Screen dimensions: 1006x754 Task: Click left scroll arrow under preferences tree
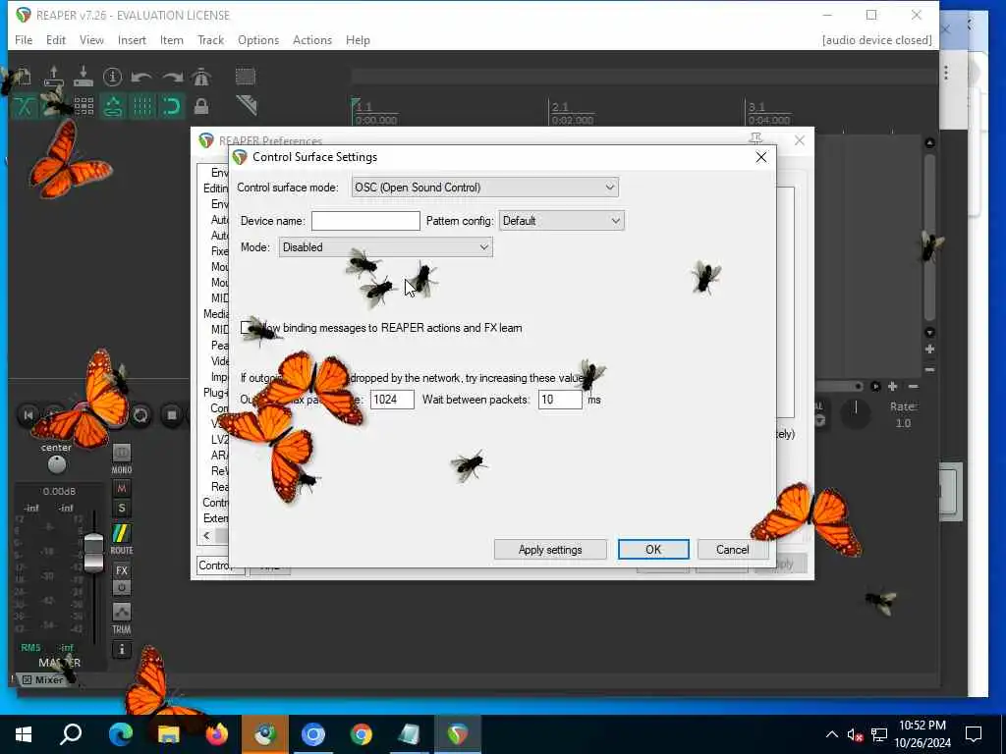206,535
